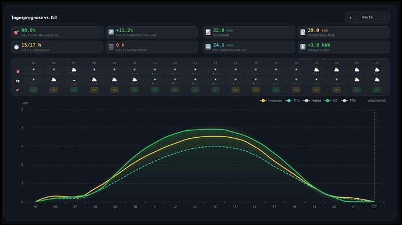Image resolution: width=402 pixels, height=225 pixels.
Task: Toggle the Hybrid series in the legend
Action: click(312, 101)
